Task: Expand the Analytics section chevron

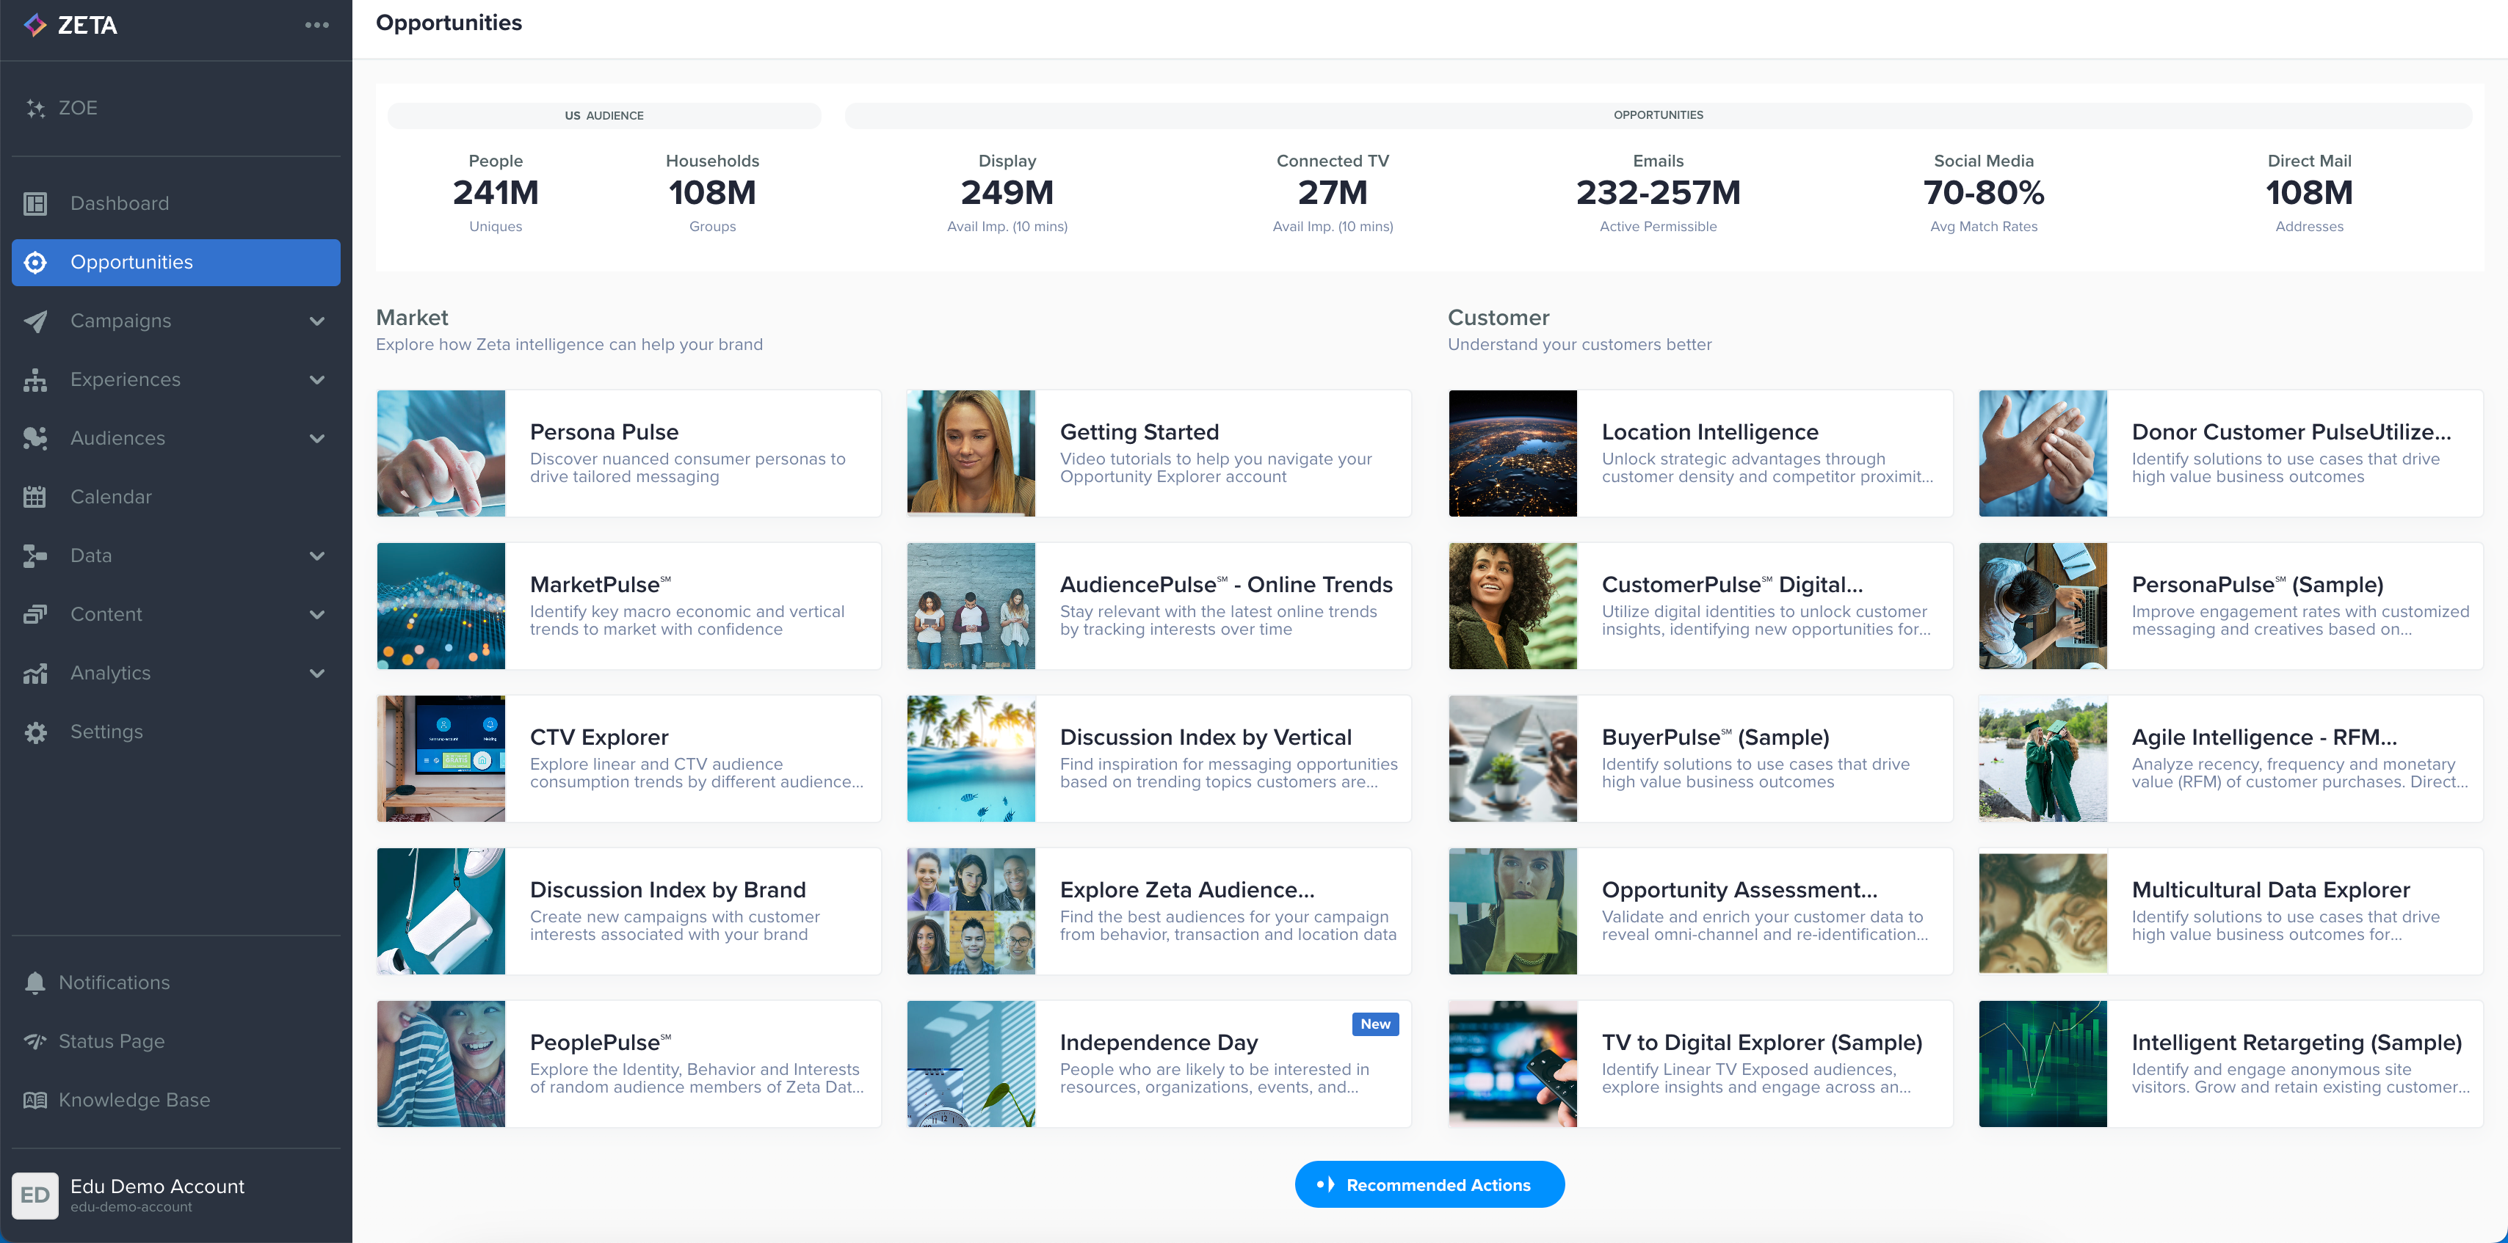Action: click(x=316, y=674)
